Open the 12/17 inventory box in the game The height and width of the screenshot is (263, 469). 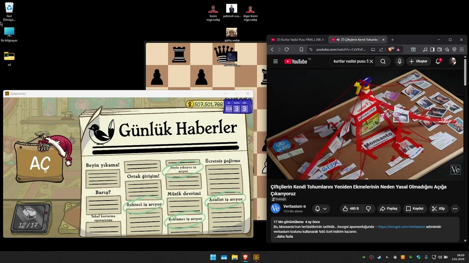coord(30,218)
